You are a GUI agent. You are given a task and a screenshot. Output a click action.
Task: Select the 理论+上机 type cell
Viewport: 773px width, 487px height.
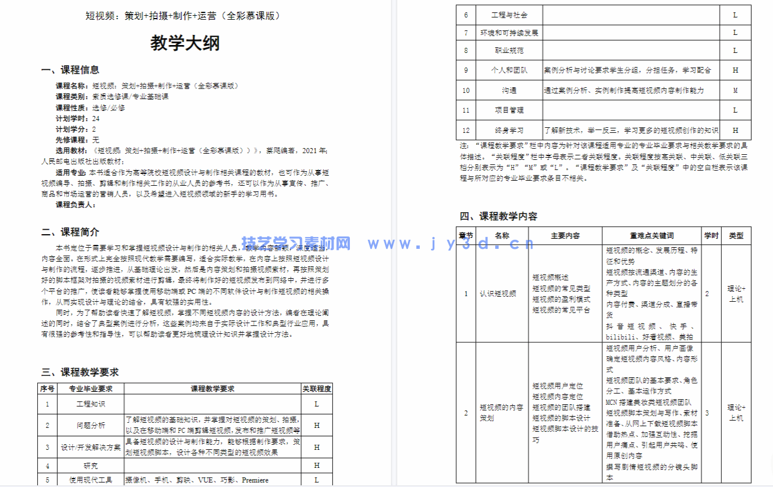click(735, 293)
